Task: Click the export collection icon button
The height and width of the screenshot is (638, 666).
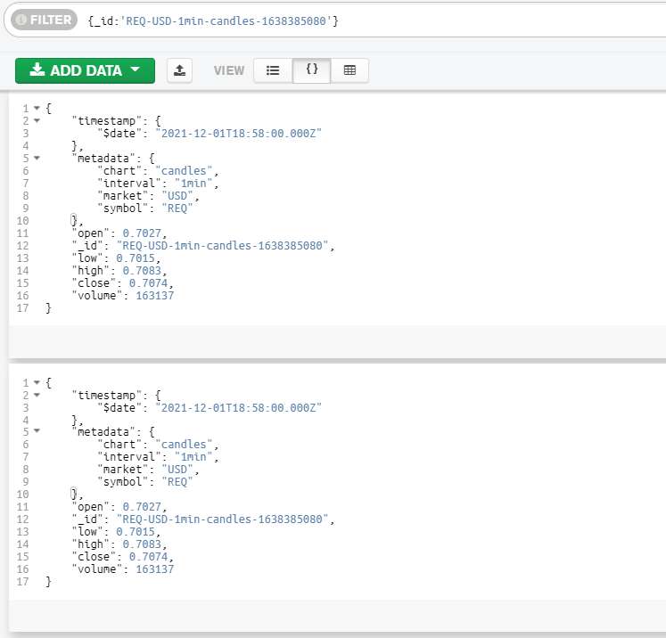Action: point(180,70)
